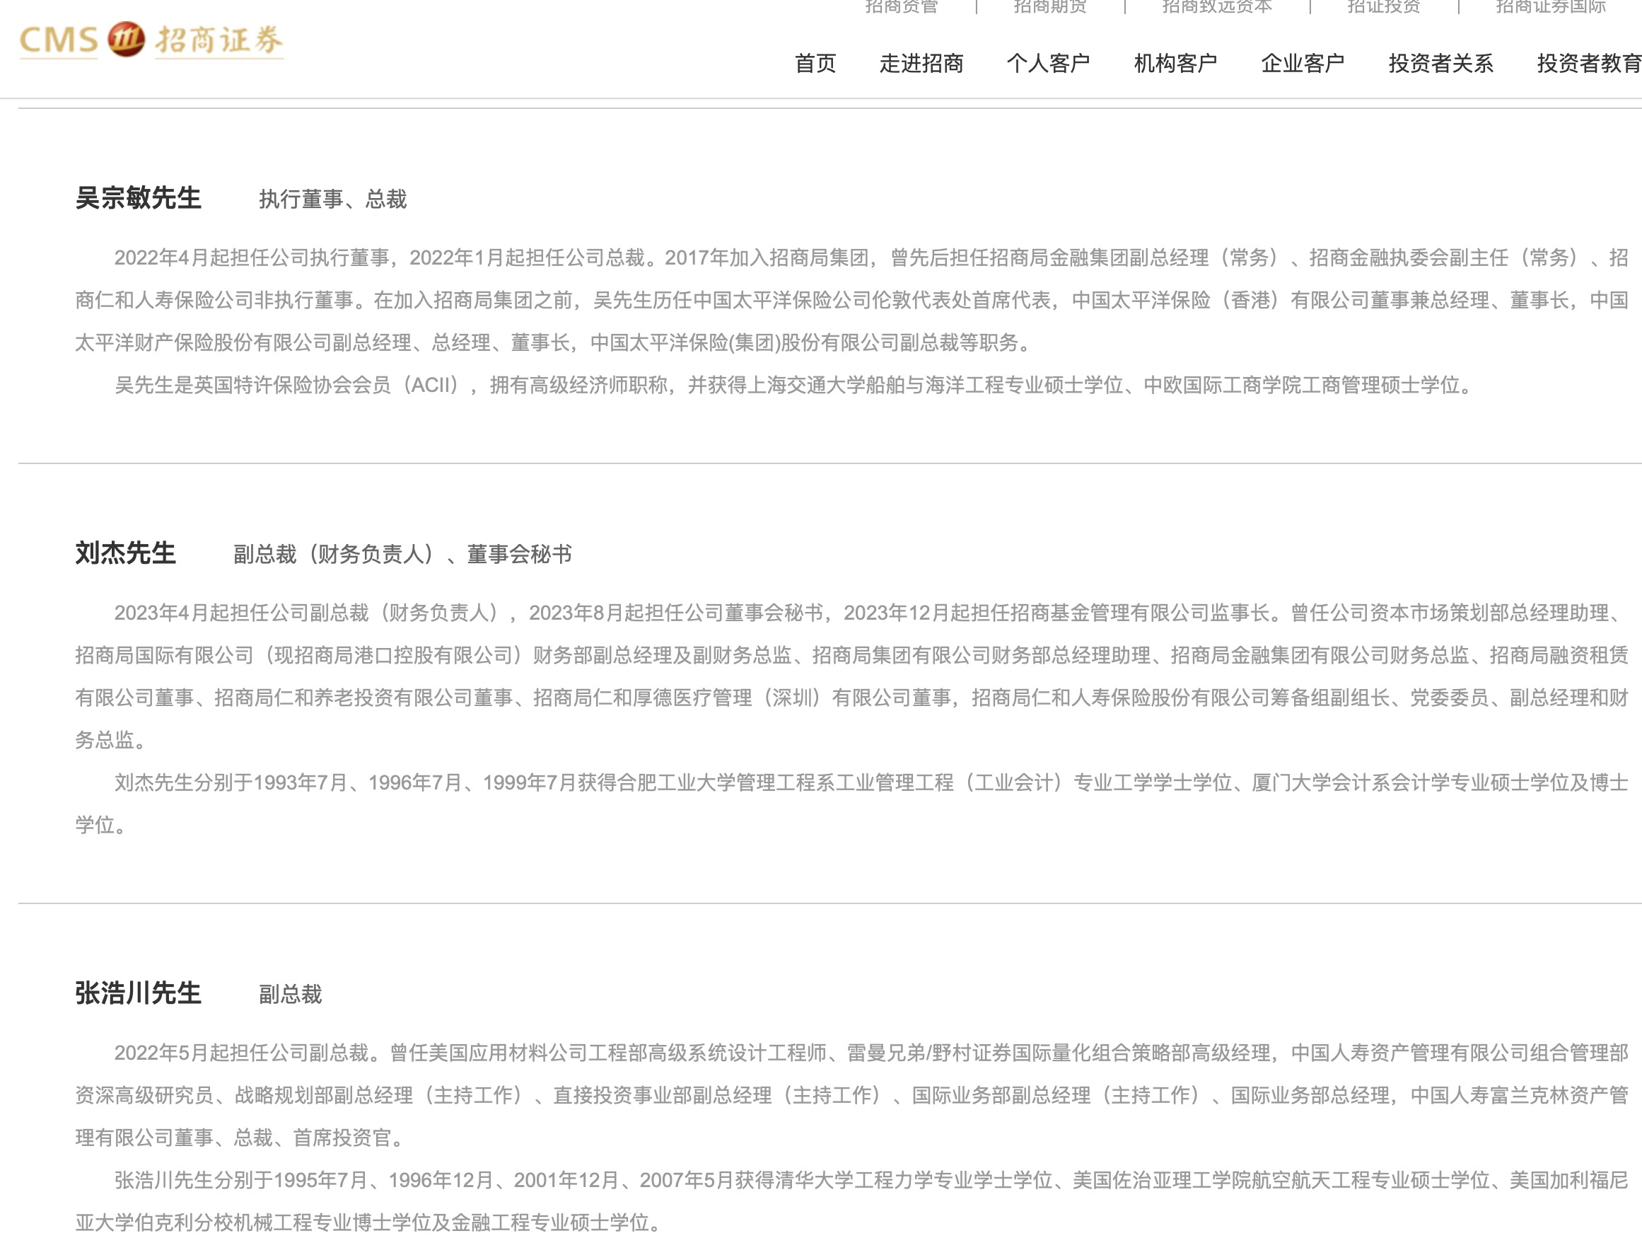Go to 首页 in navigation
The image size is (1642, 1255).
tap(815, 64)
